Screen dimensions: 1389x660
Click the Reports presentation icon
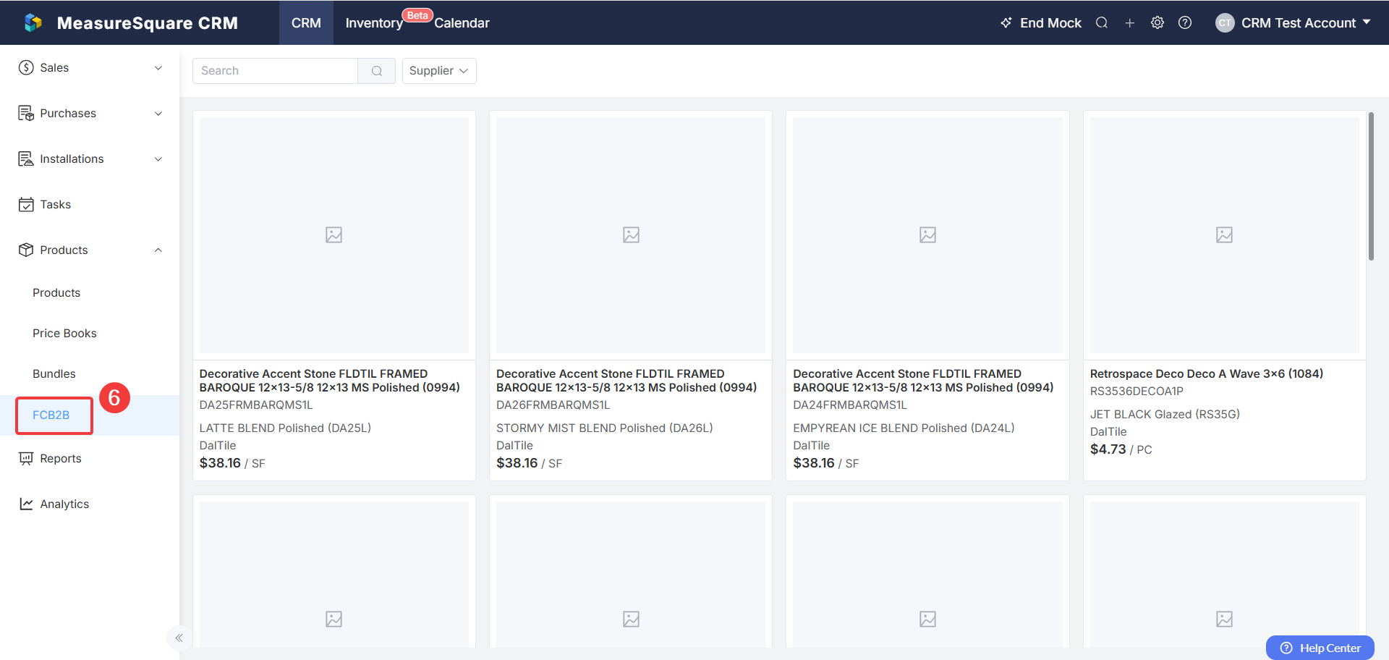click(26, 458)
